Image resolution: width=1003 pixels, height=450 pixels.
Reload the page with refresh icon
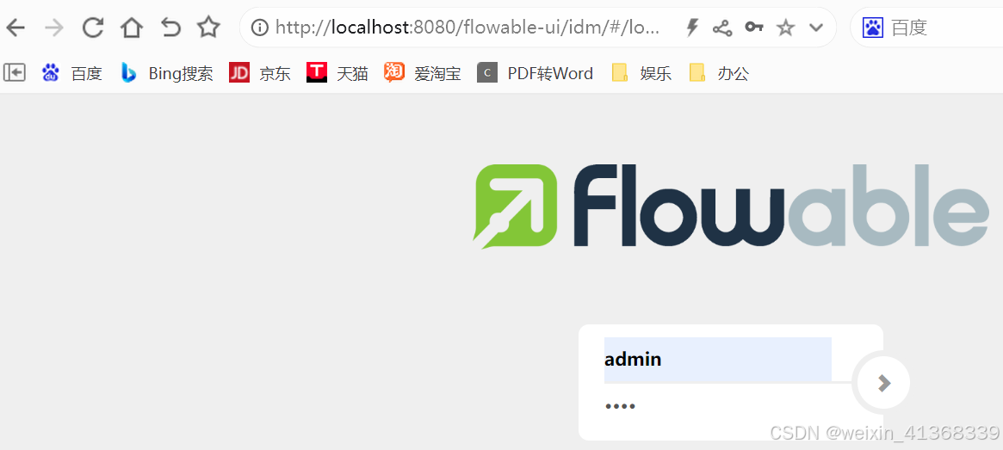point(93,28)
